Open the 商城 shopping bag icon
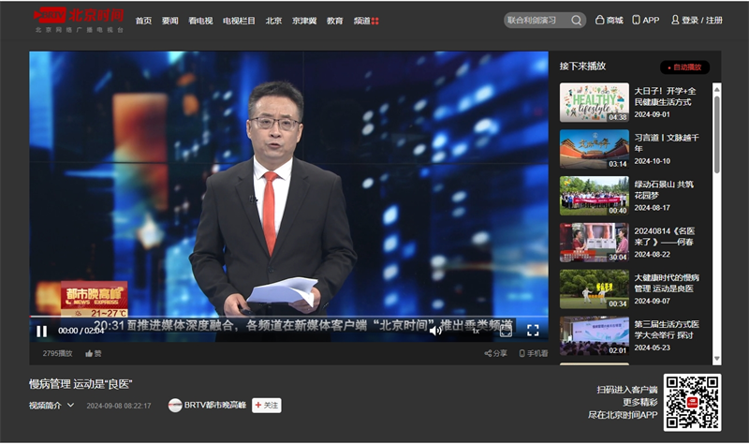 click(x=599, y=20)
